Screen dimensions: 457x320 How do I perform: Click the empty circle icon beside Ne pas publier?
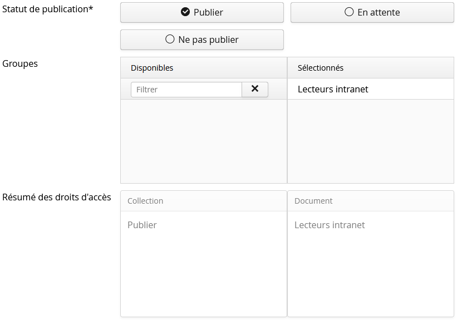click(x=170, y=40)
